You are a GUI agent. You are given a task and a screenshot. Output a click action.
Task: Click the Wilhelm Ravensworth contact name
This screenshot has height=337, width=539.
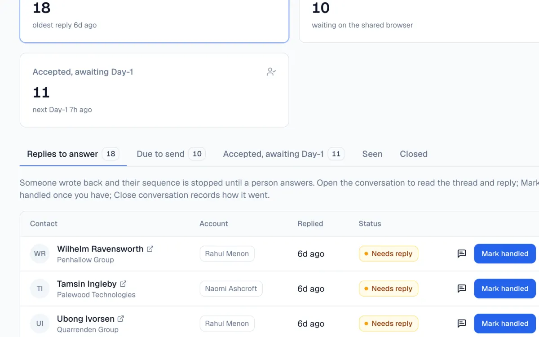coord(100,249)
